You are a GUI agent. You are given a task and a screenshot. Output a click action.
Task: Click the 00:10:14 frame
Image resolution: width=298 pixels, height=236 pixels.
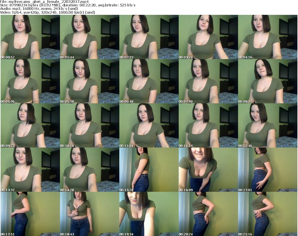pos(90,125)
